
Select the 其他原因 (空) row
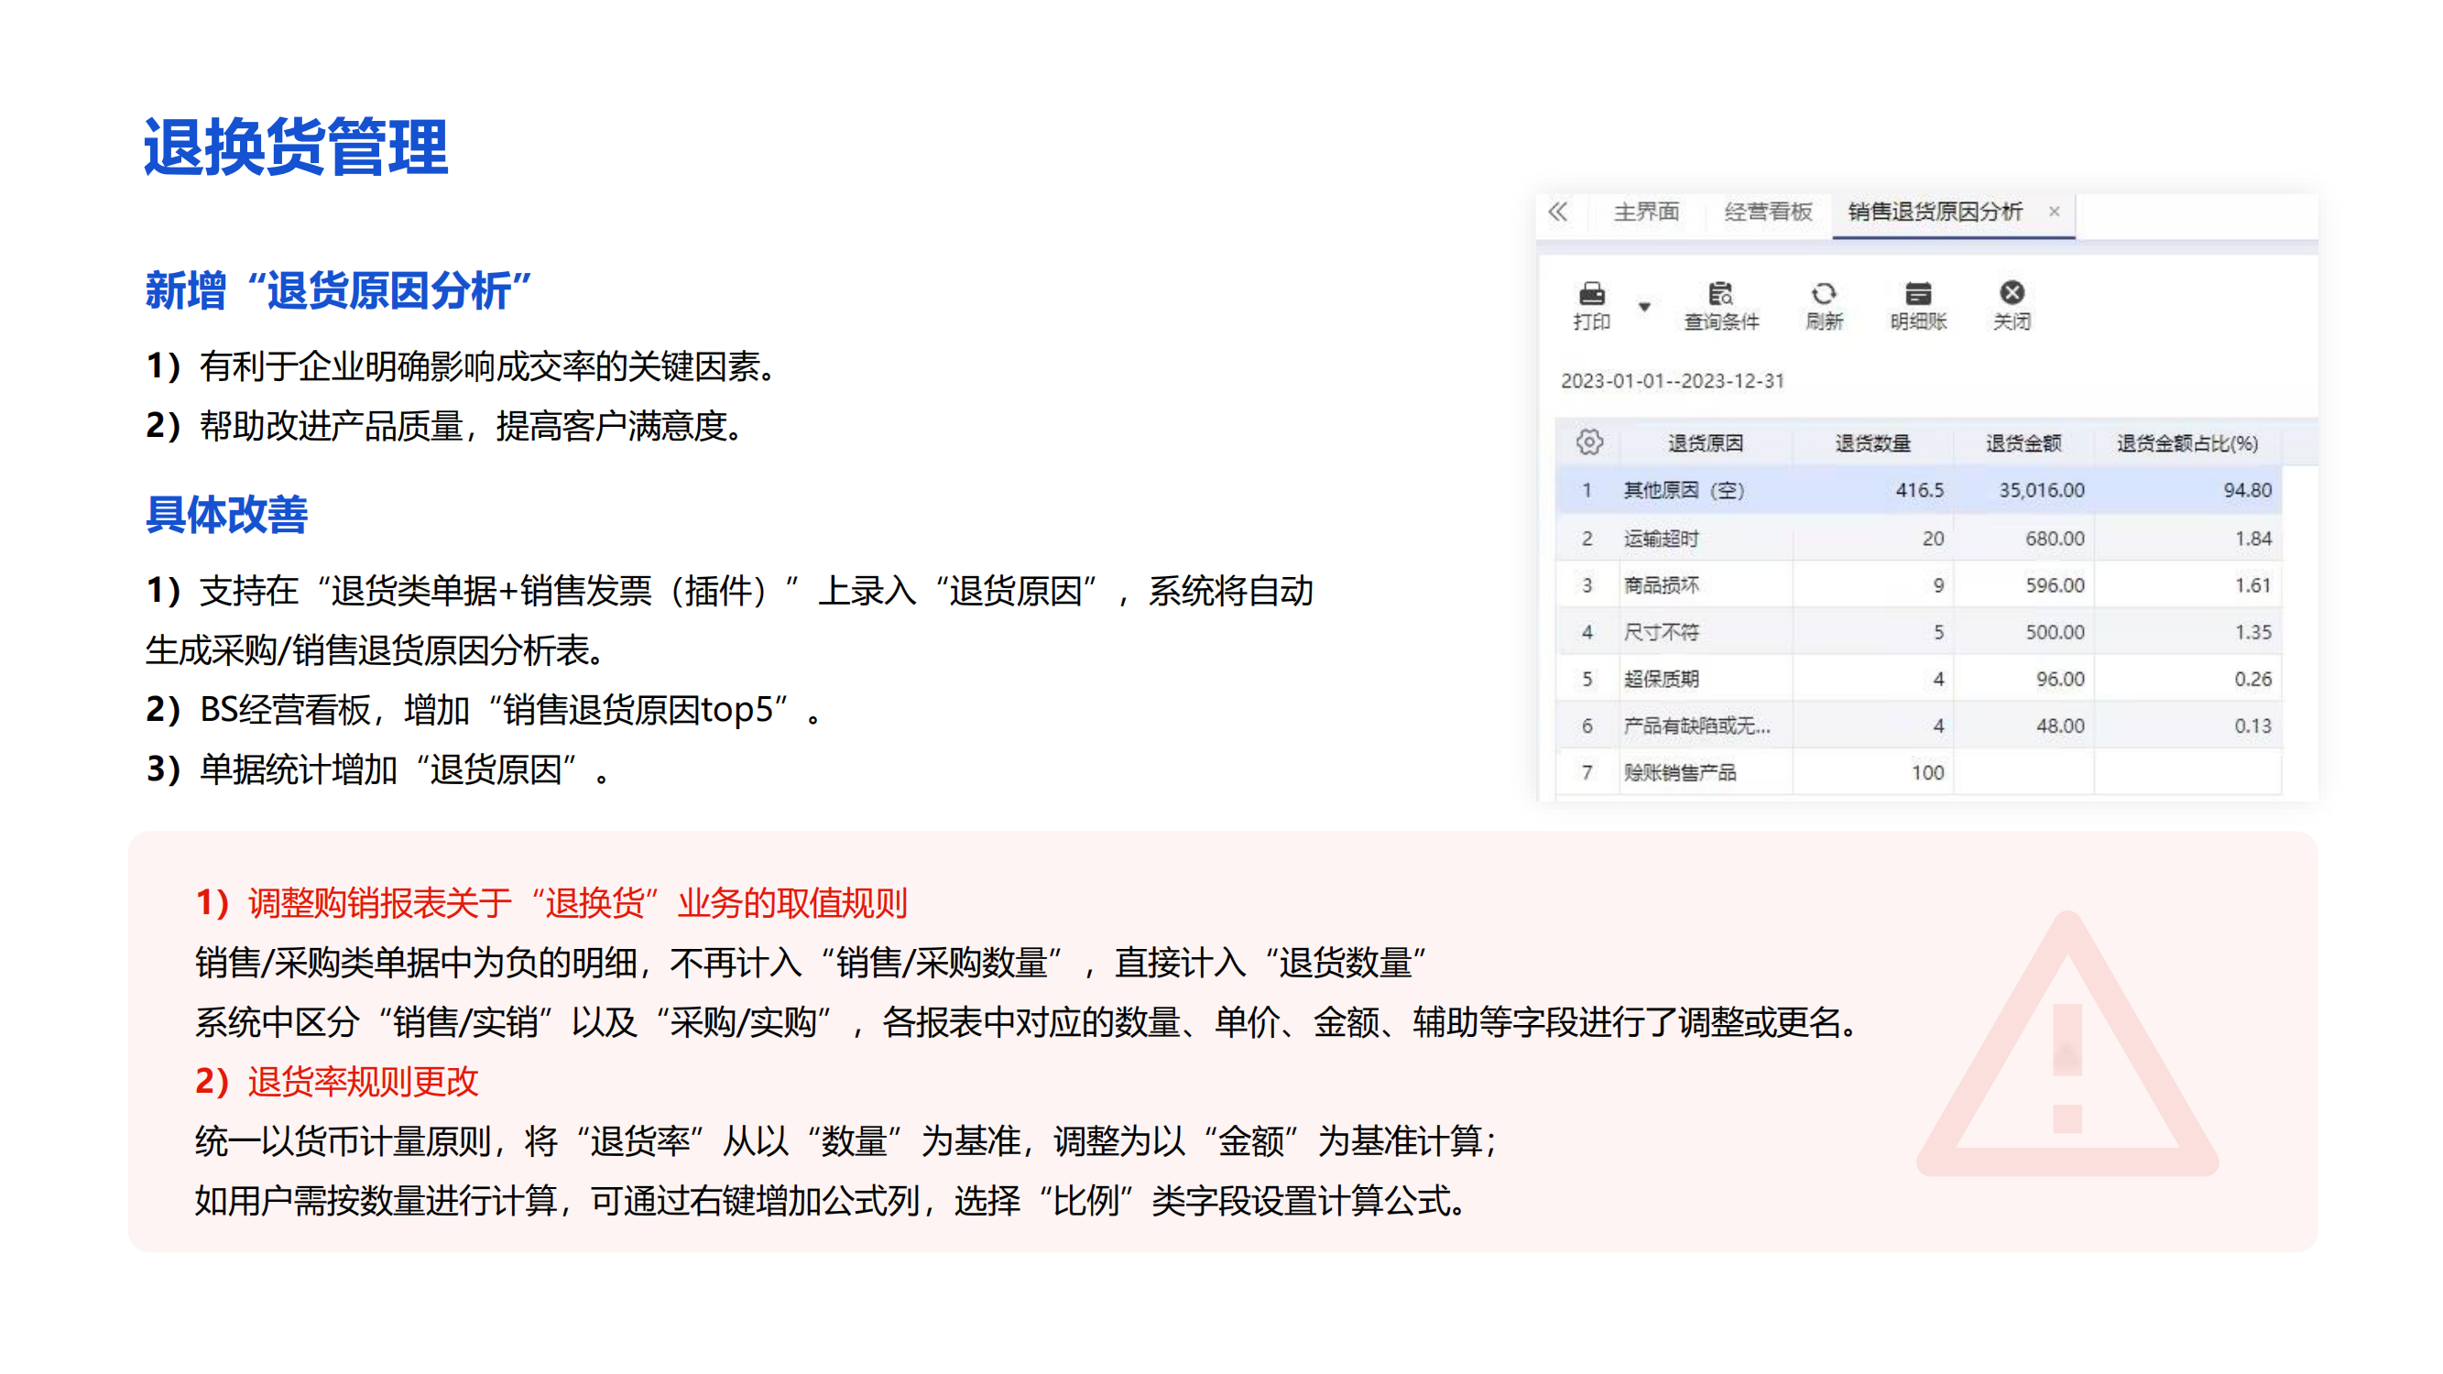(1685, 490)
